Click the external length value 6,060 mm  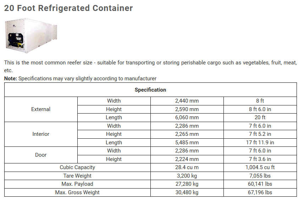[187, 117]
